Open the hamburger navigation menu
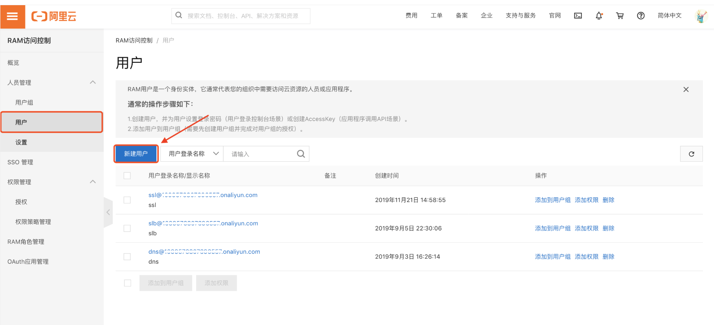 click(x=12, y=16)
